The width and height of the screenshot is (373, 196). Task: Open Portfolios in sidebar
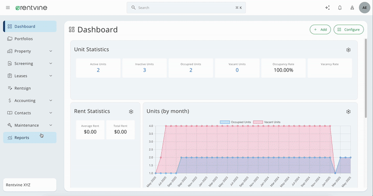pyautogui.click(x=30, y=39)
